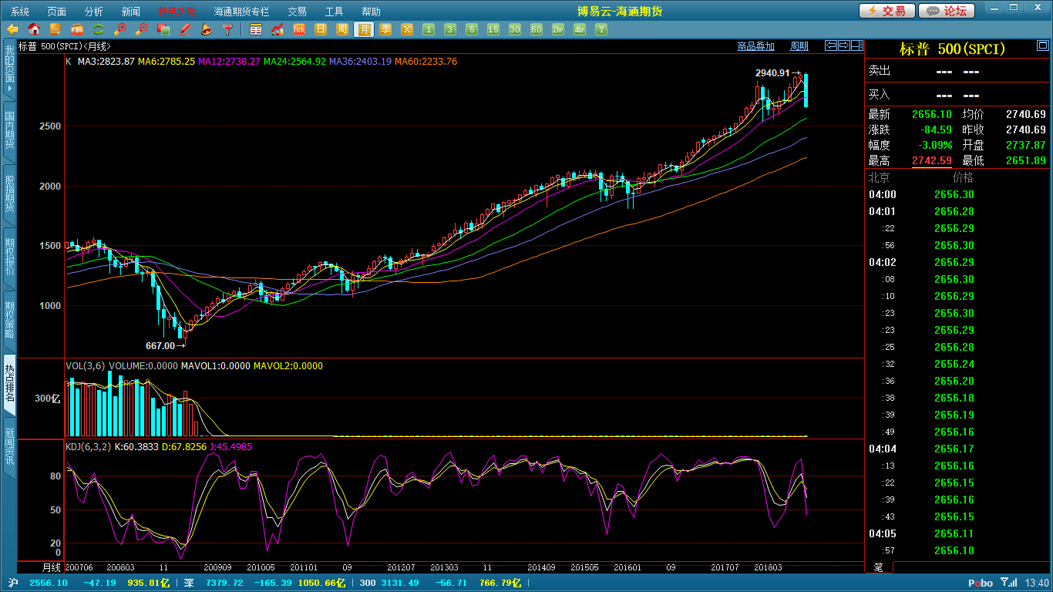Open the 工具 menu
The width and height of the screenshot is (1053, 592).
(334, 12)
